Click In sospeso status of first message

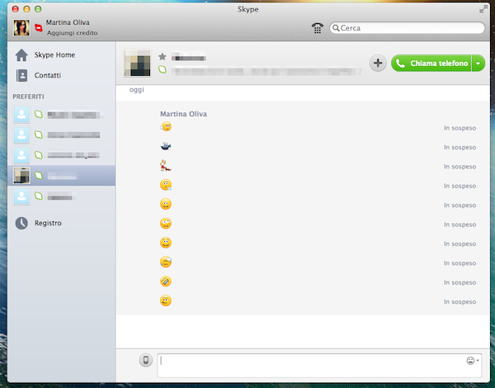[x=460, y=128]
